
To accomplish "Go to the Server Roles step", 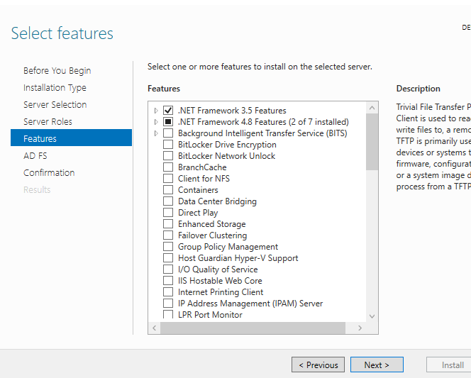I will (48, 121).
